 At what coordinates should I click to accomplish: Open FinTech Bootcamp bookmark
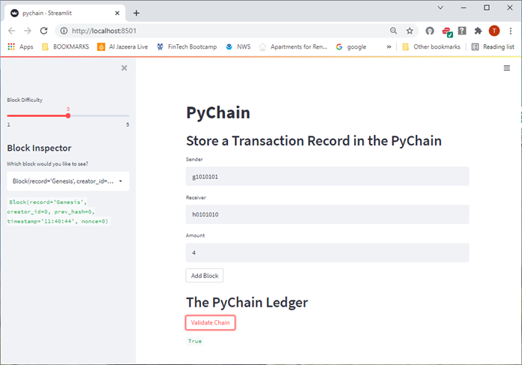coord(187,47)
